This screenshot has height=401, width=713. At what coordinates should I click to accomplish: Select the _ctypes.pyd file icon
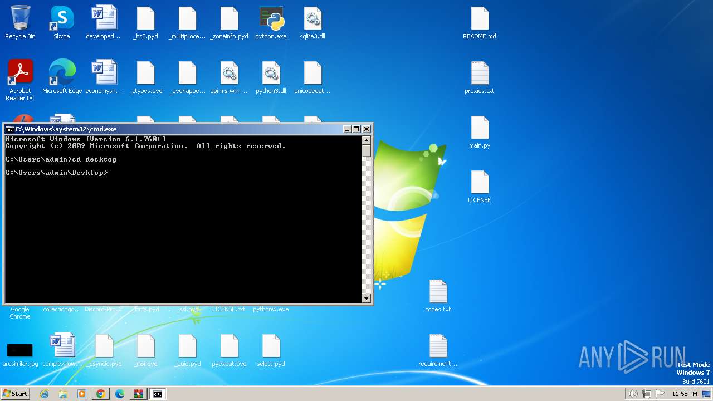pos(145,77)
